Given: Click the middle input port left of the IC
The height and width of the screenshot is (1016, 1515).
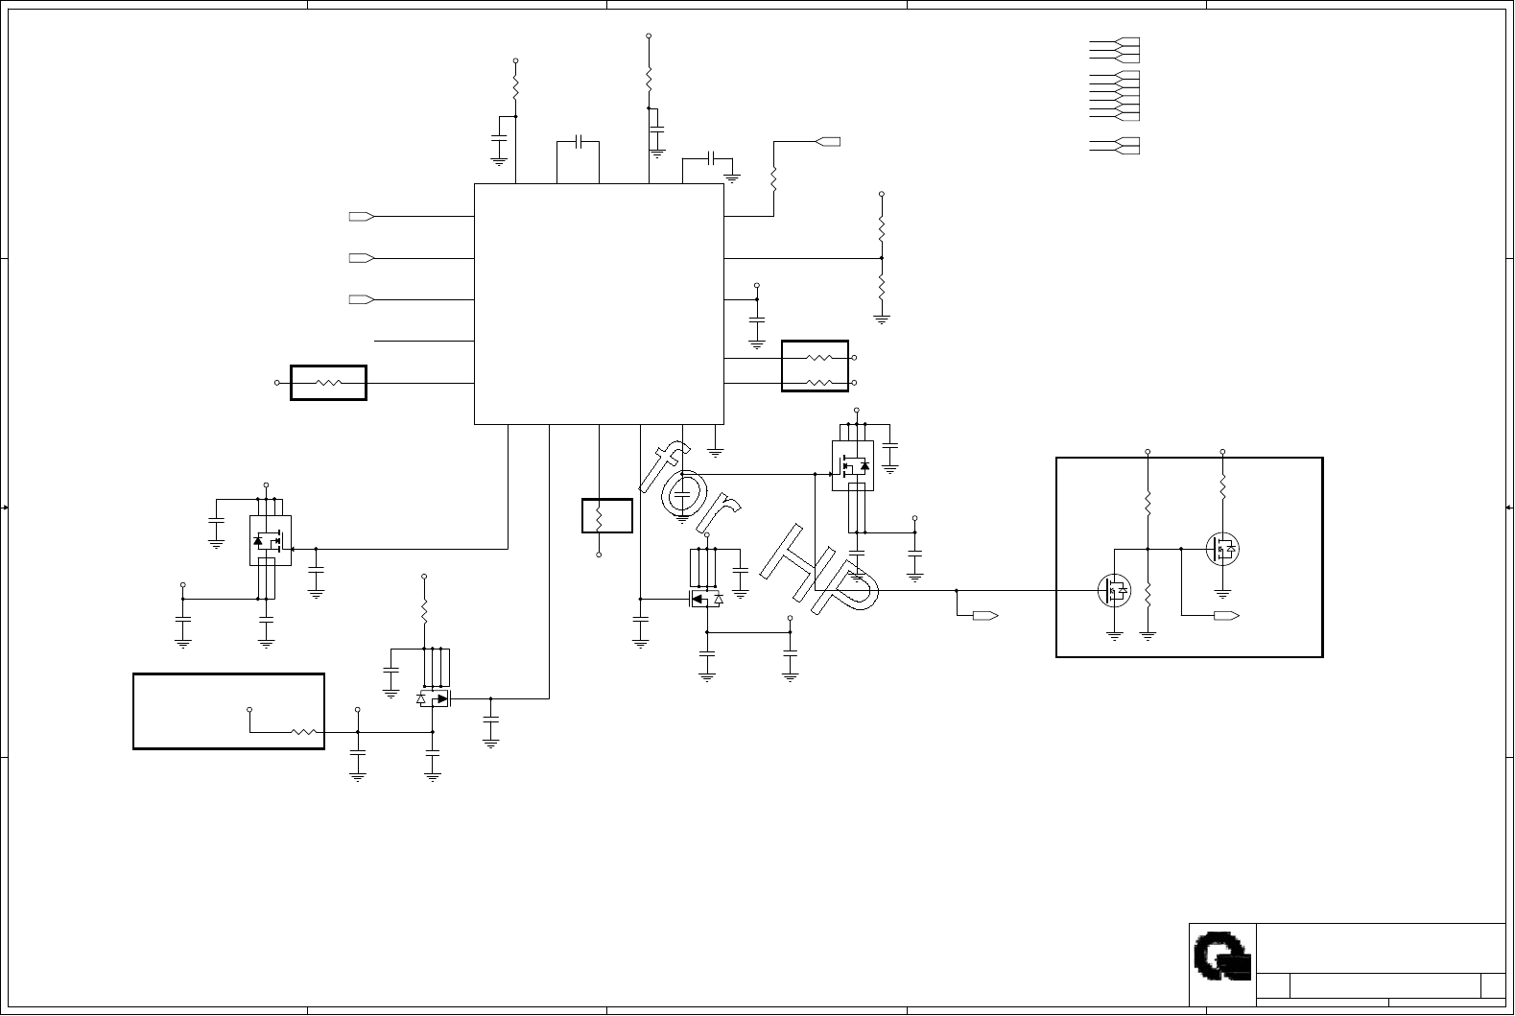Looking at the screenshot, I should [x=362, y=258].
